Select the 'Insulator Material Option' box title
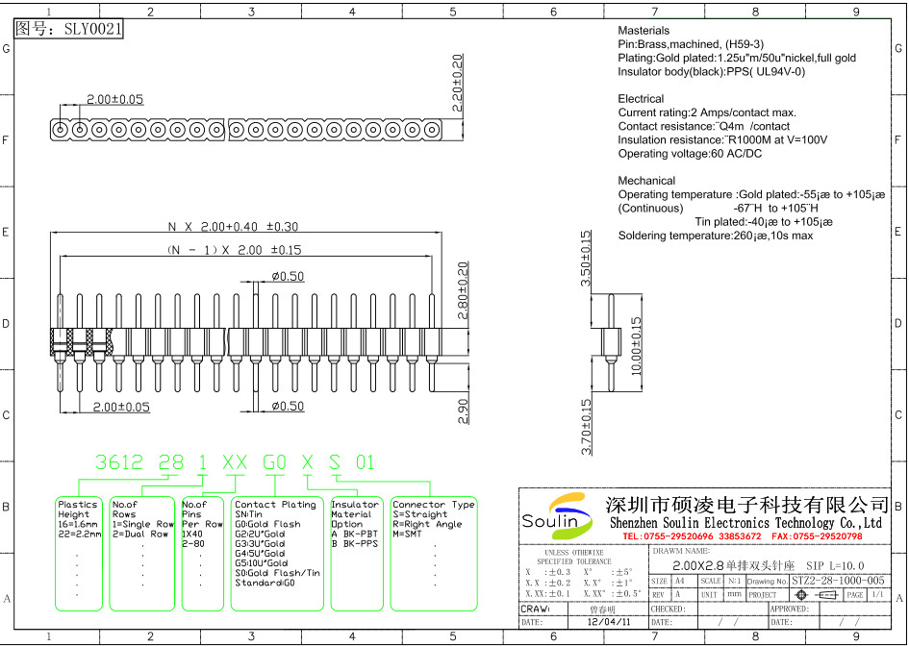 (x=354, y=514)
